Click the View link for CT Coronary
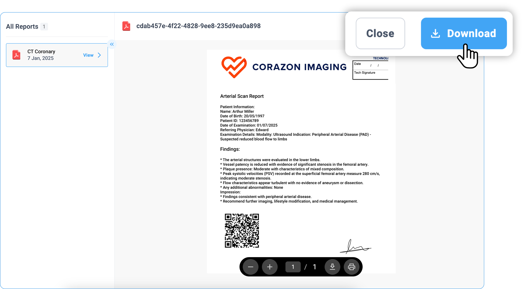The width and height of the screenshot is (524, 289). pos(88,55)
